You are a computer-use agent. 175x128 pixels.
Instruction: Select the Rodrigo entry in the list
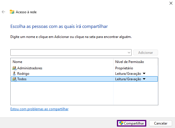point(23,74)
